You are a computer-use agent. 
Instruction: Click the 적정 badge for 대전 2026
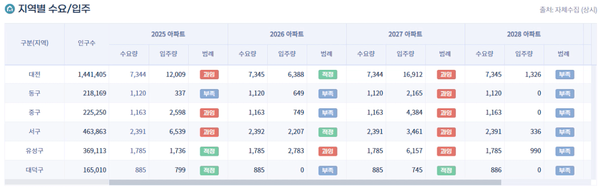328,75
